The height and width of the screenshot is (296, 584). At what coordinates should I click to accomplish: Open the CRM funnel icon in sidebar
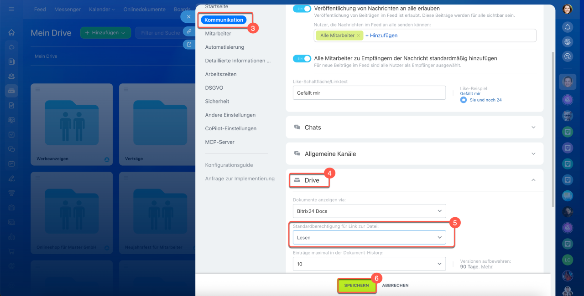pyautogui.click(x=11, y=193)
